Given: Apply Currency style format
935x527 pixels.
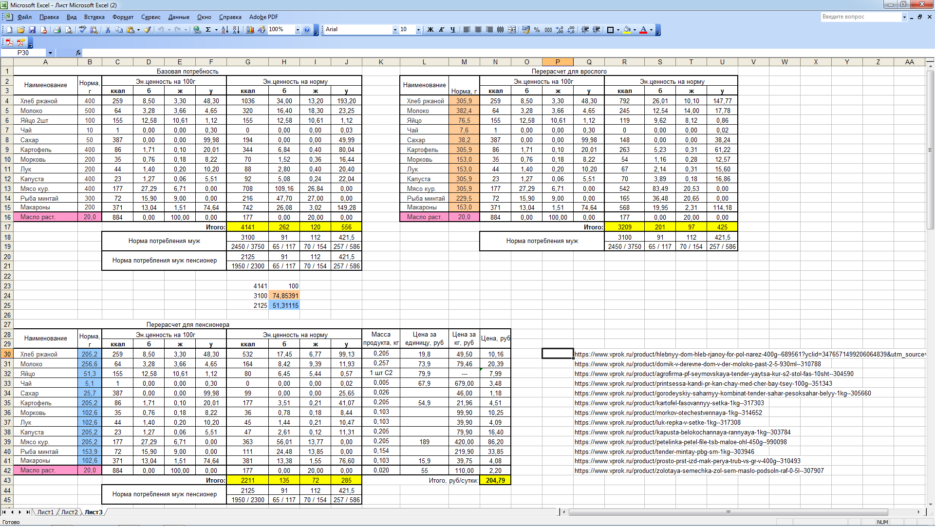Looking at the screenshot, I should click(525, 30).
